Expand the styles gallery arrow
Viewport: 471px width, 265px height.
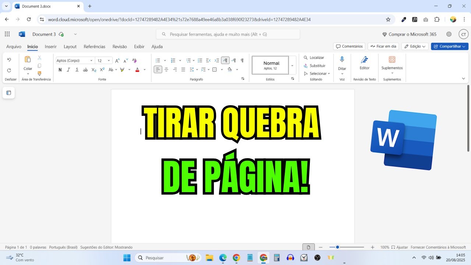[293, 66]
